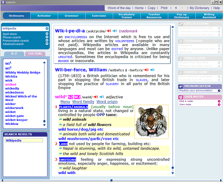Open the Vocabulary Trainer tab
223x182 pixels.
pyautogui.click(x=126, y=16)
